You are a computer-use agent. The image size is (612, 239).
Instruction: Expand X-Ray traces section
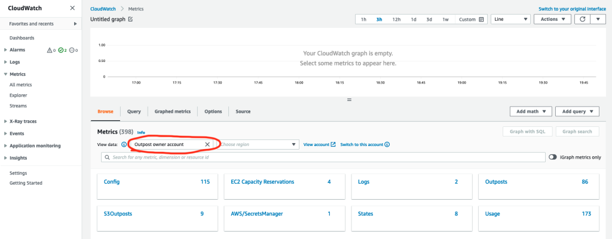click(5, 122)
